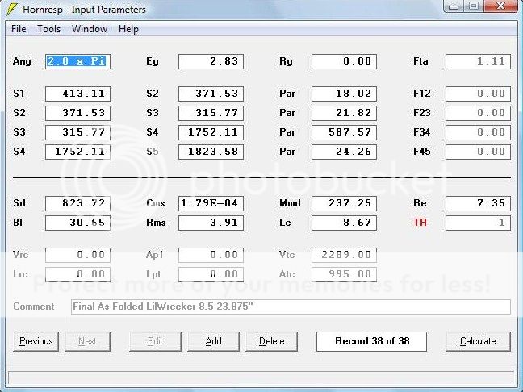The height and width of the screenshot is (392, 523).
Task: Click the F23 field
Action: click(x=478, y=113)
